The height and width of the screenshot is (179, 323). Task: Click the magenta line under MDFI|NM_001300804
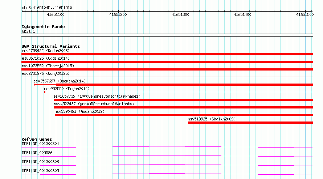167,147
